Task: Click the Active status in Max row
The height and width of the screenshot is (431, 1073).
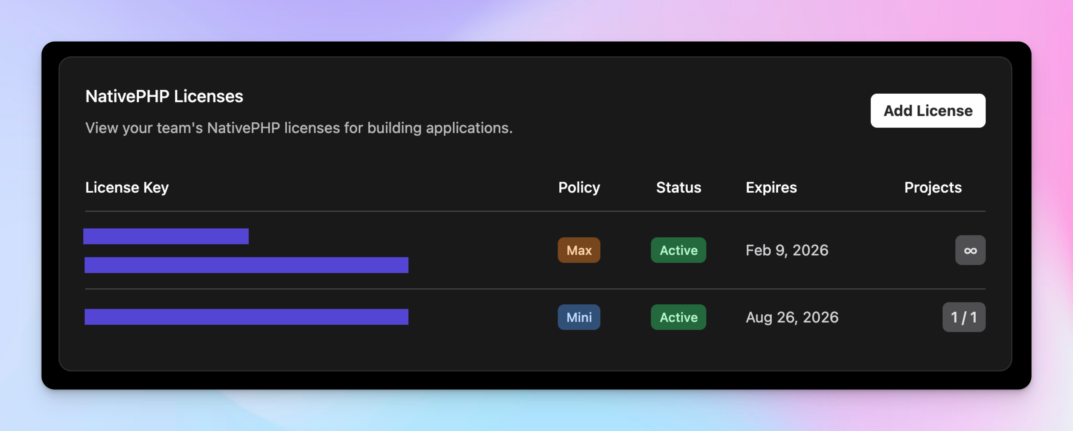Action: [678, 250]
